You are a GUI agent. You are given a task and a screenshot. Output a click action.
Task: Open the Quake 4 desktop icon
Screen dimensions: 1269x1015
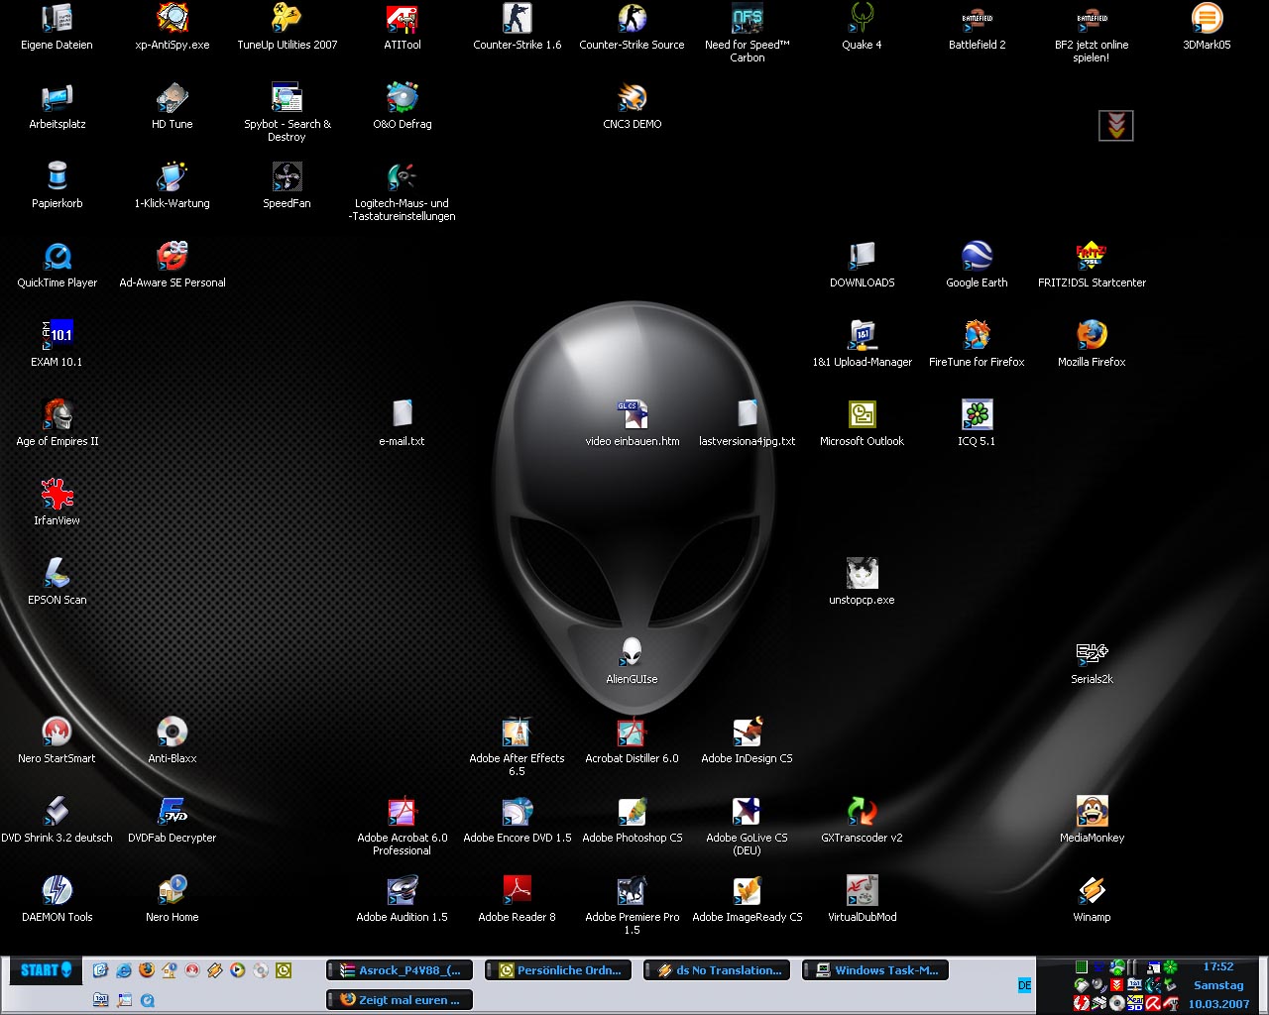coord(862,28)
